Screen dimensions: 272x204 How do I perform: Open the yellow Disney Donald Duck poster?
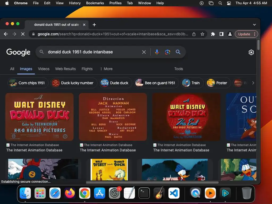109,169
